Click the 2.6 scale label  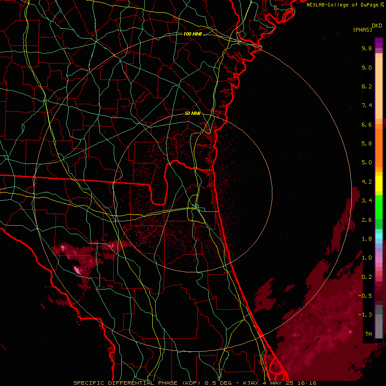367,220
